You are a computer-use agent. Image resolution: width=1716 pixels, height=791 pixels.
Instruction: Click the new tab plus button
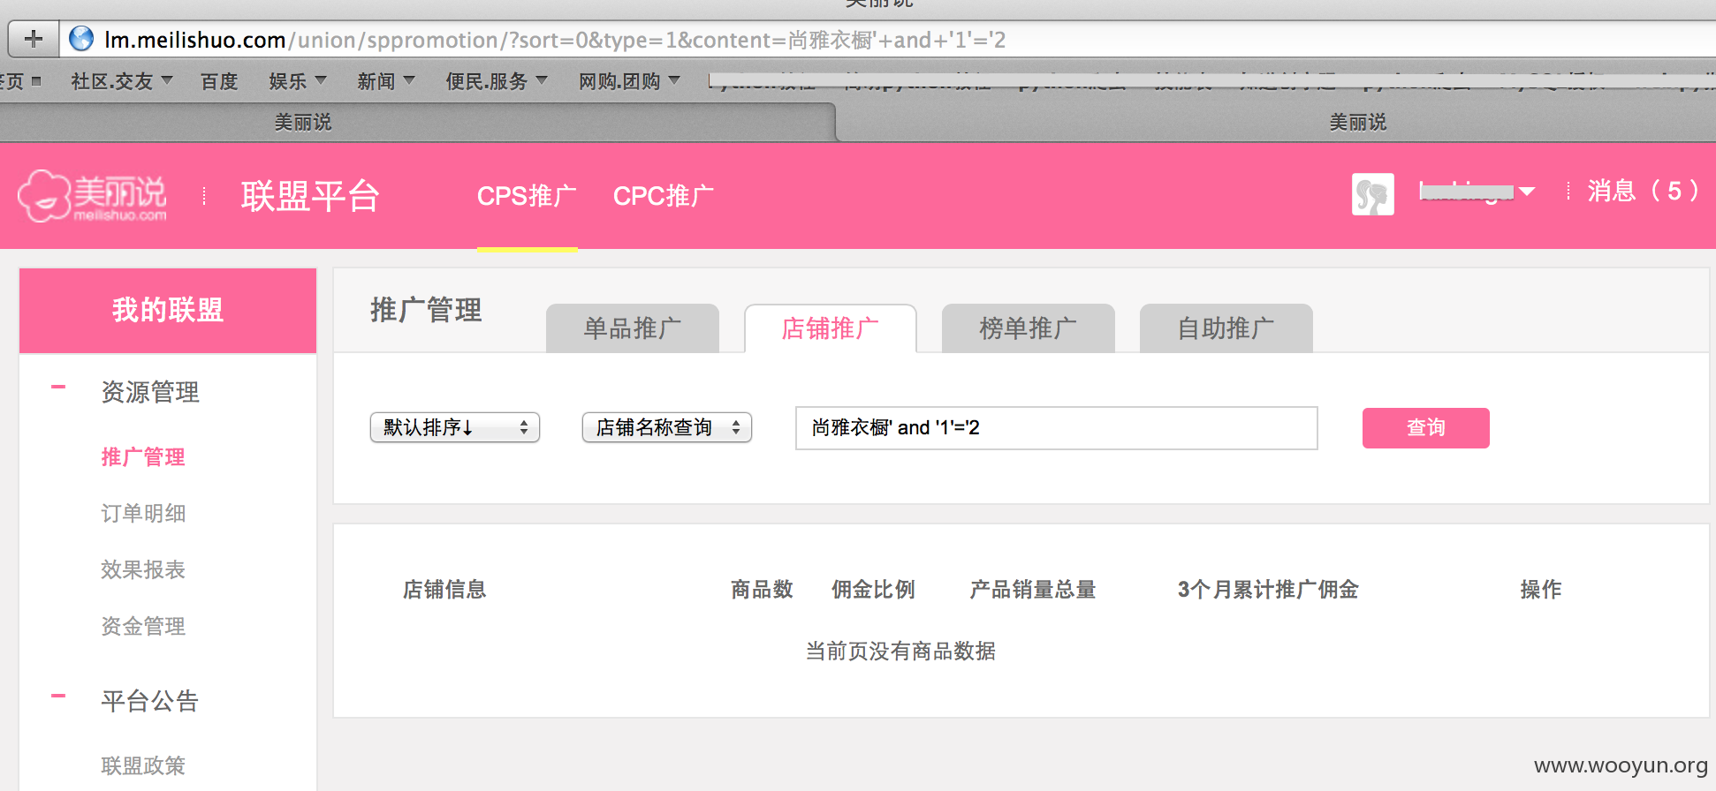tap(34, 39)
